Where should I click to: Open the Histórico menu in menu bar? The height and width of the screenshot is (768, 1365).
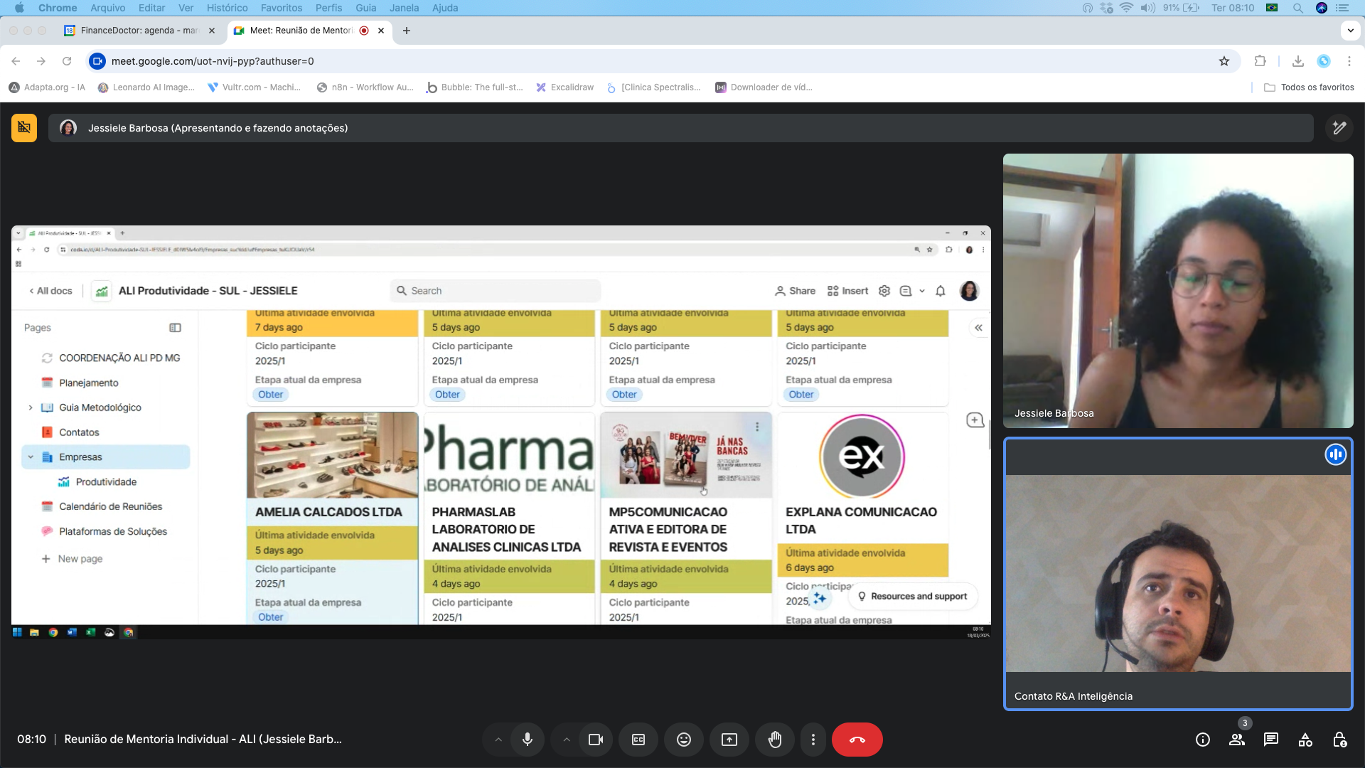pyautogui.click(x=227, y=8)
